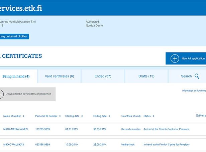This screenshot has width=206, height=152.
Task: Open the Drafts (13) tab
Action: [x=146, y=76]
